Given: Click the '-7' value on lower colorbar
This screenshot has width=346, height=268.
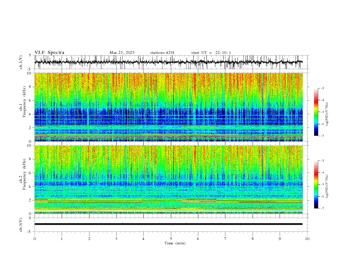Looking at the screenshot, I should click(322, 208).
